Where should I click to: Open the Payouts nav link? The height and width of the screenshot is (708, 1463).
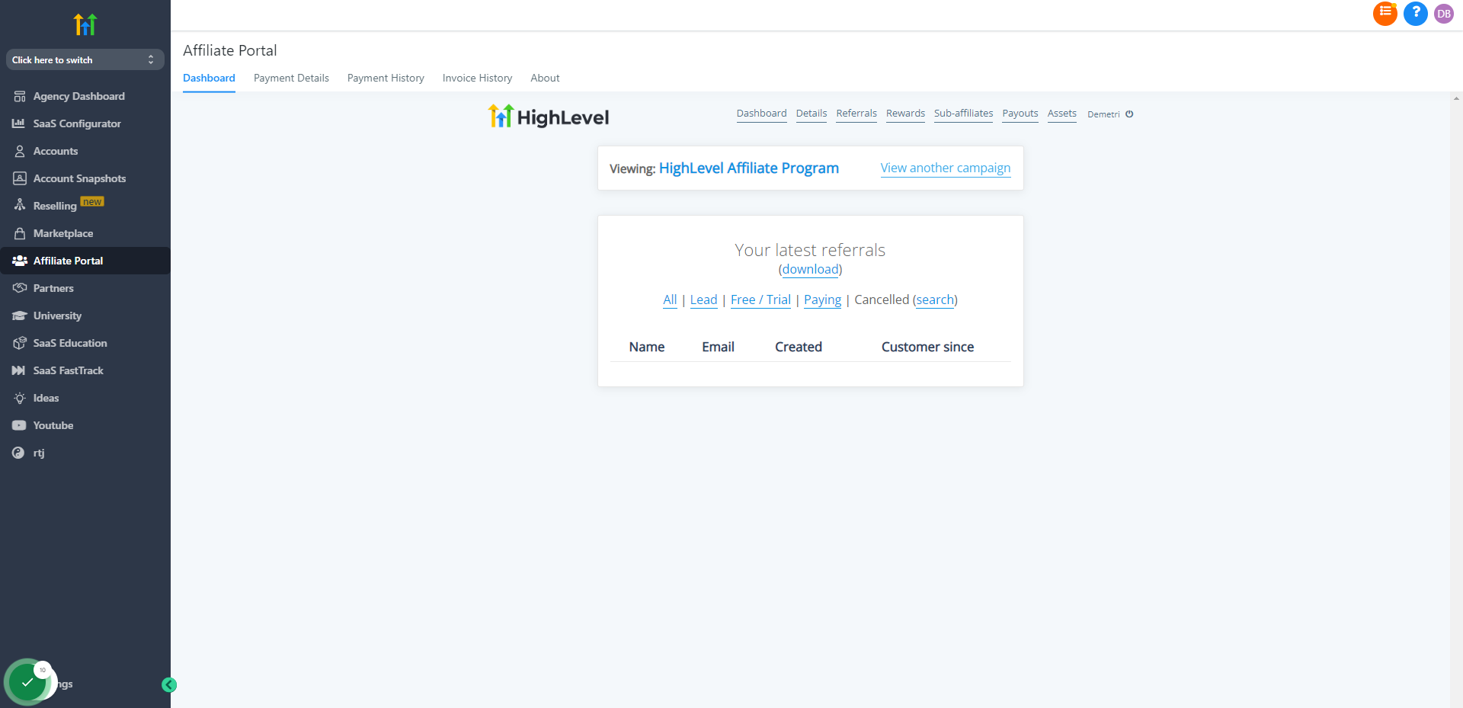point(1020,114)
